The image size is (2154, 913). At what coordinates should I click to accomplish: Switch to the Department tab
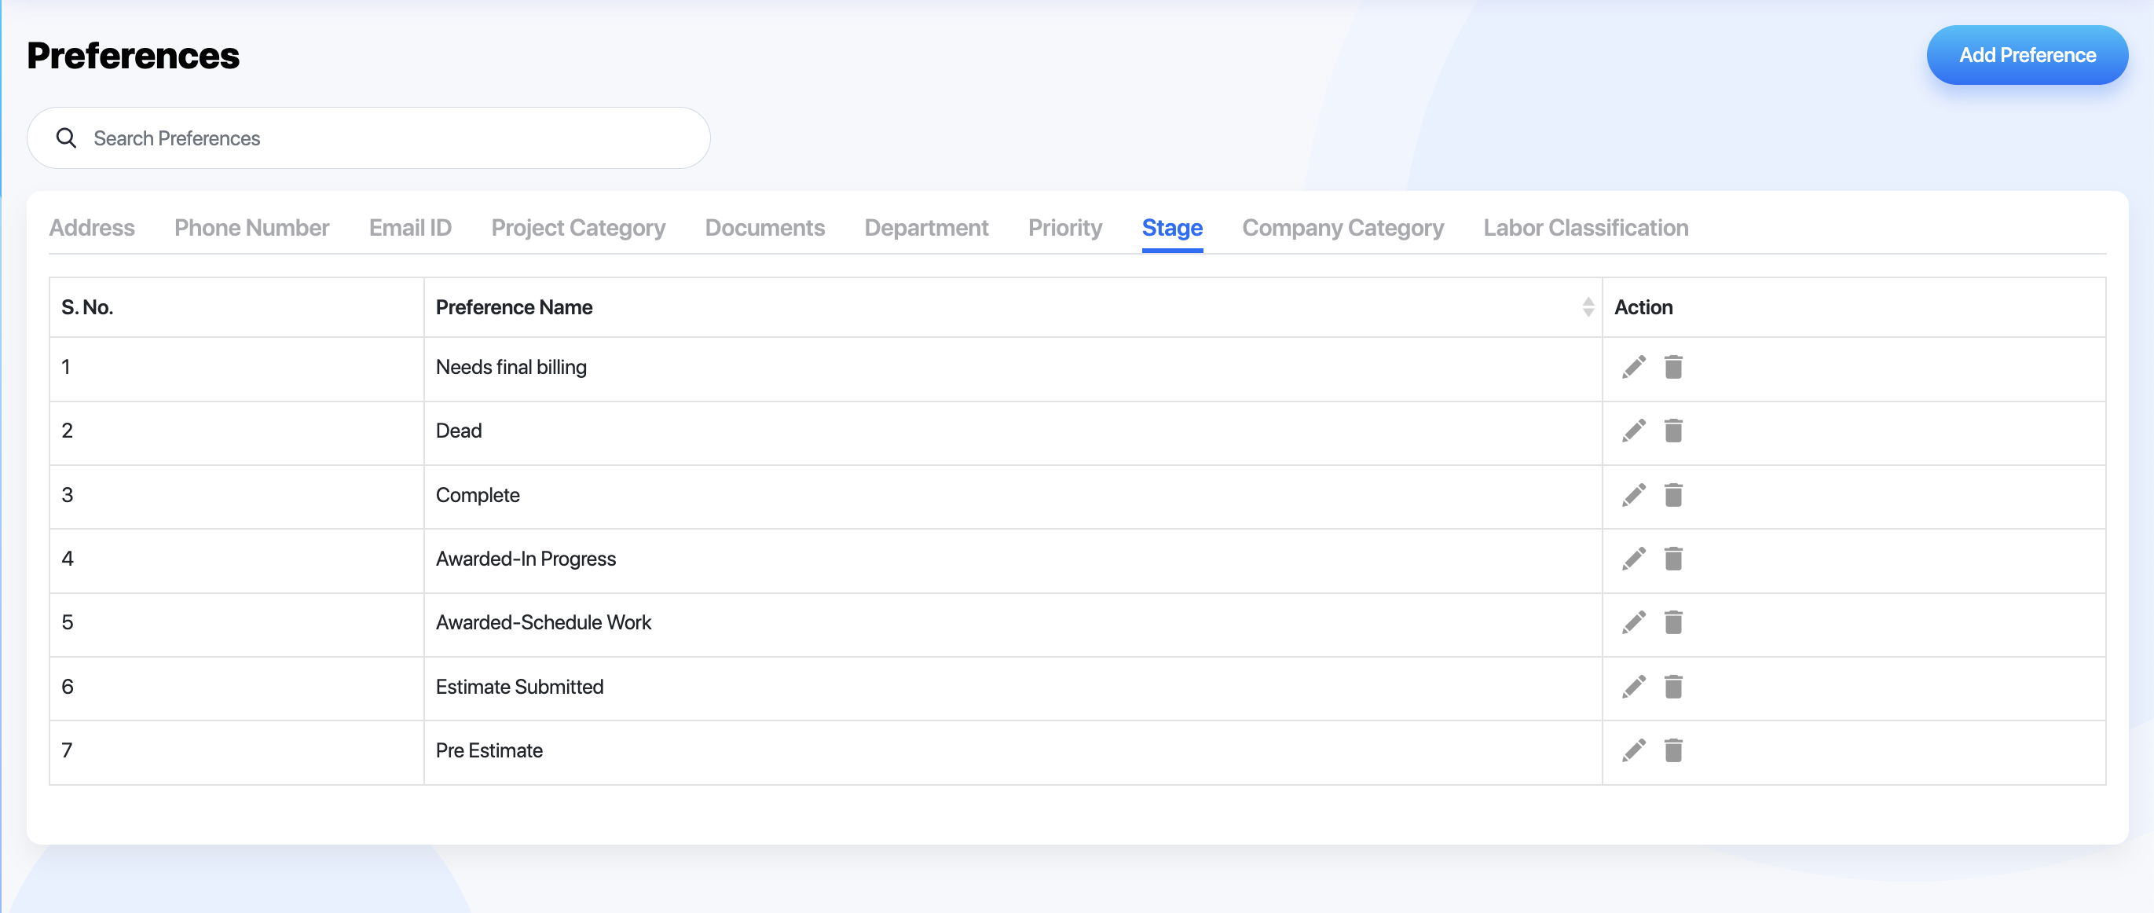[x=926, y=227]
